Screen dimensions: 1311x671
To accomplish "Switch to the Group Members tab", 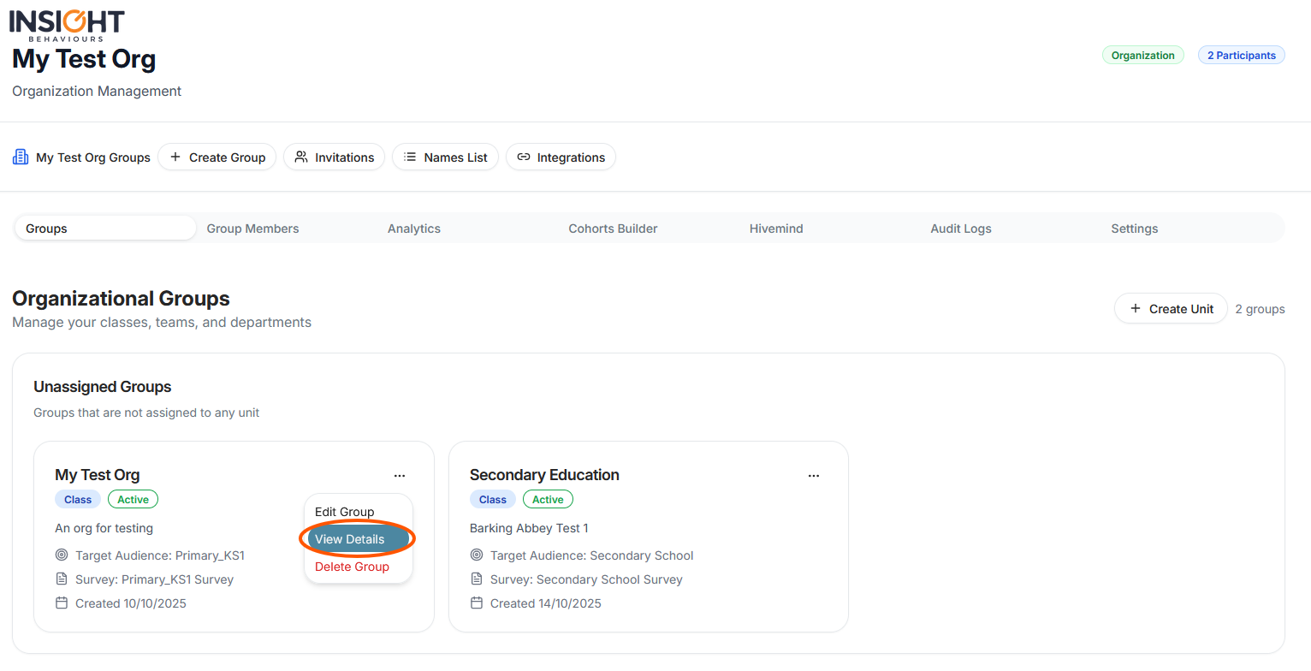I will click(252, 229).
